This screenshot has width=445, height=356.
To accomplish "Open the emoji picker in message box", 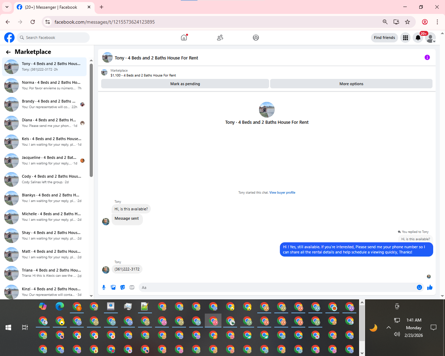I will click(419, 287).
